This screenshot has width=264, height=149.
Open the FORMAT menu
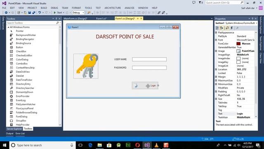(x=76, y=8)
